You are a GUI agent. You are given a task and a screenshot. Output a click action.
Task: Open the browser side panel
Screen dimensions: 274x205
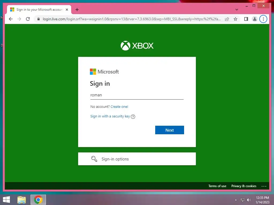click(246, 19)
